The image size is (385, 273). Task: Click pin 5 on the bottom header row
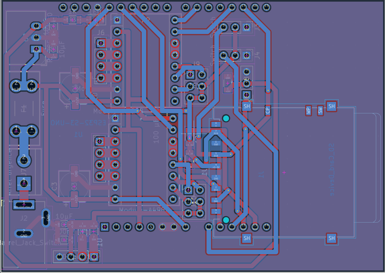pyautogui.click(x=151, y=227)
